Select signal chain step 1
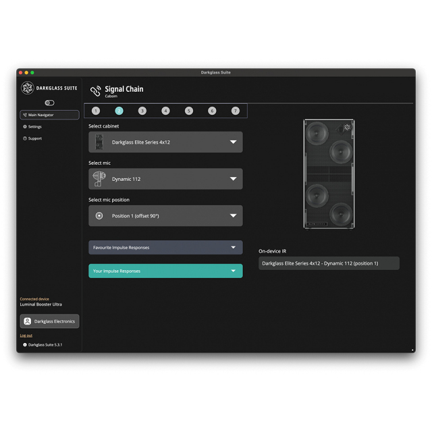 click(x=96, y=111)
